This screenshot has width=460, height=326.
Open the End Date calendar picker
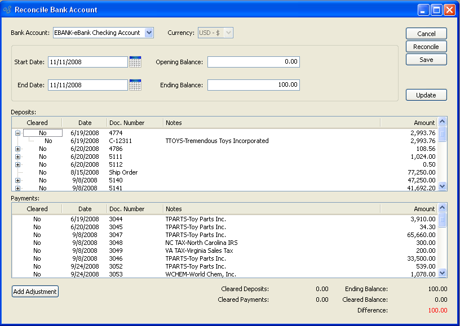[x=135, y=85]
